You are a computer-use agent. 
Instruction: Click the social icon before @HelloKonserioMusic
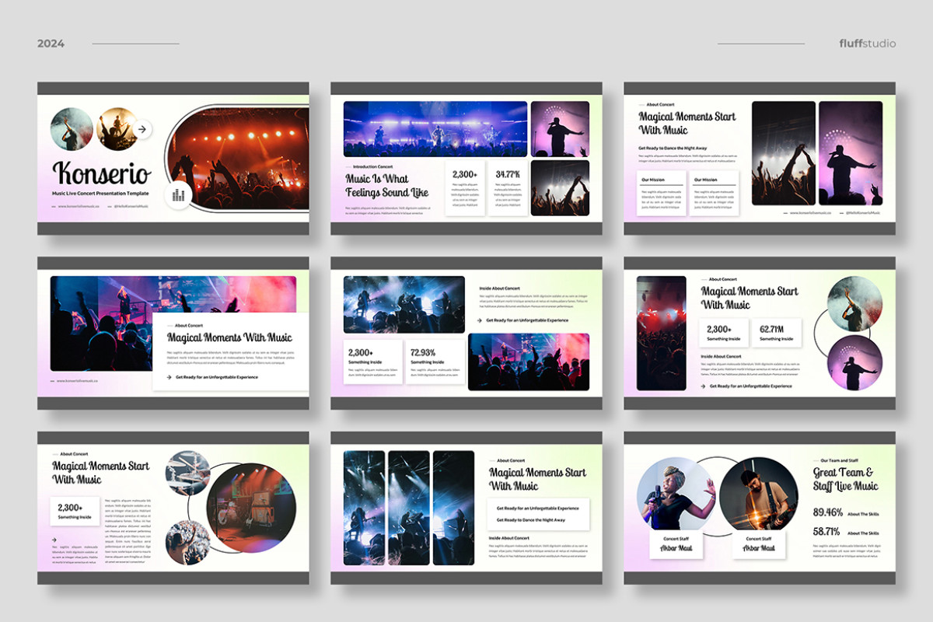pyautogui.click(x=110, y=206)
